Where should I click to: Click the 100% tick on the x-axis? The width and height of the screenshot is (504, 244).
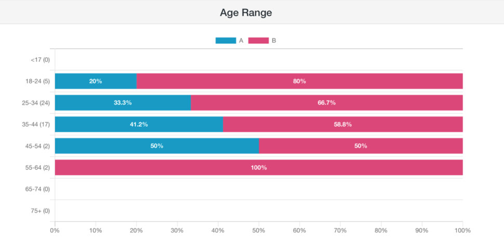[x=462, y=231]
